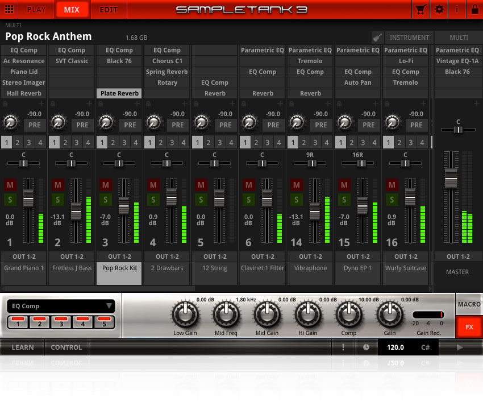
Task: Switch to the EDIT tab
Action: coord(109,9)
